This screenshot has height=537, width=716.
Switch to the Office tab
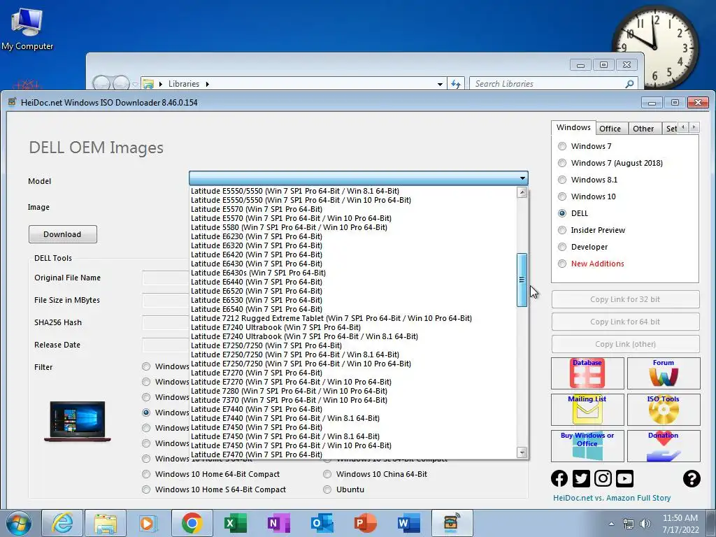[x=610, y=129]
